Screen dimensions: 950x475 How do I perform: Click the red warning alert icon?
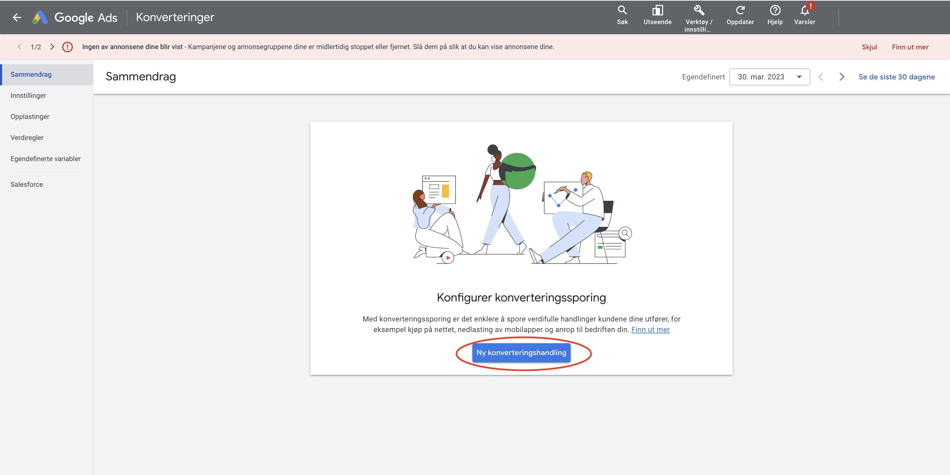(x=68, y=47)
